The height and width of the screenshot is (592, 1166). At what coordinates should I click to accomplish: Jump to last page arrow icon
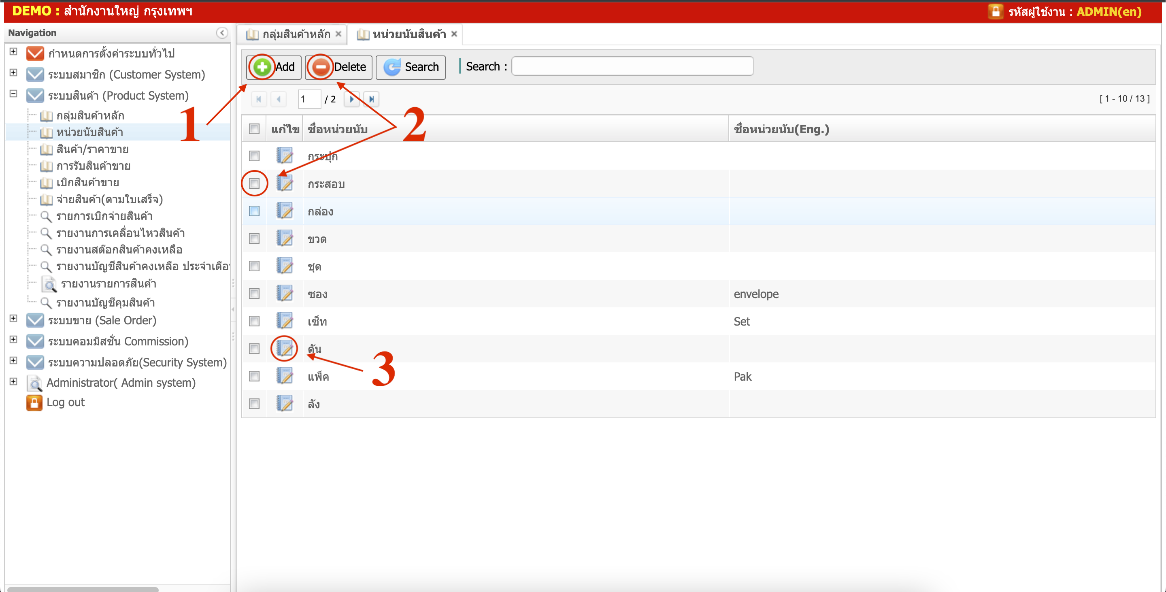[371, 99]
